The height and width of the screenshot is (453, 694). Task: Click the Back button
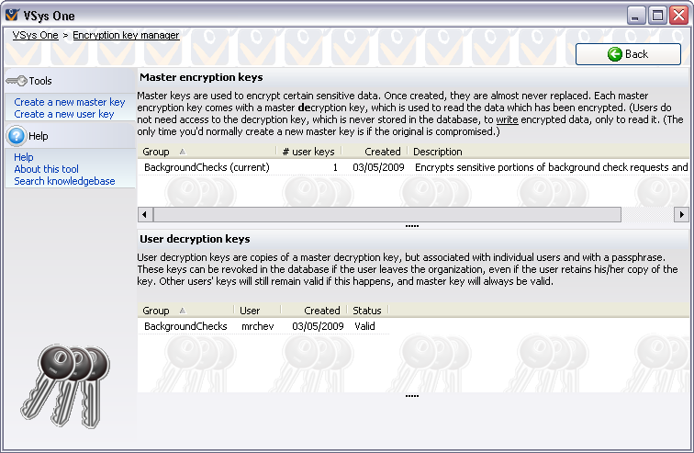pos(628,54)
